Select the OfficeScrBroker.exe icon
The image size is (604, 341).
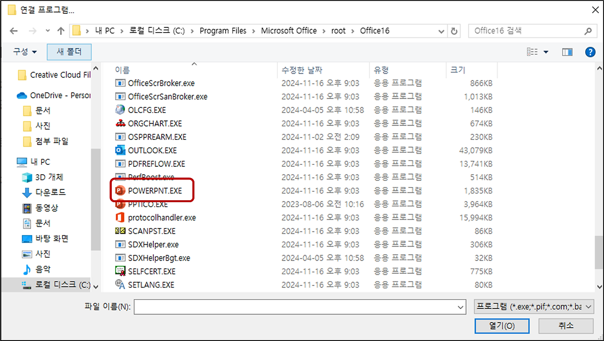coord(120,83)
